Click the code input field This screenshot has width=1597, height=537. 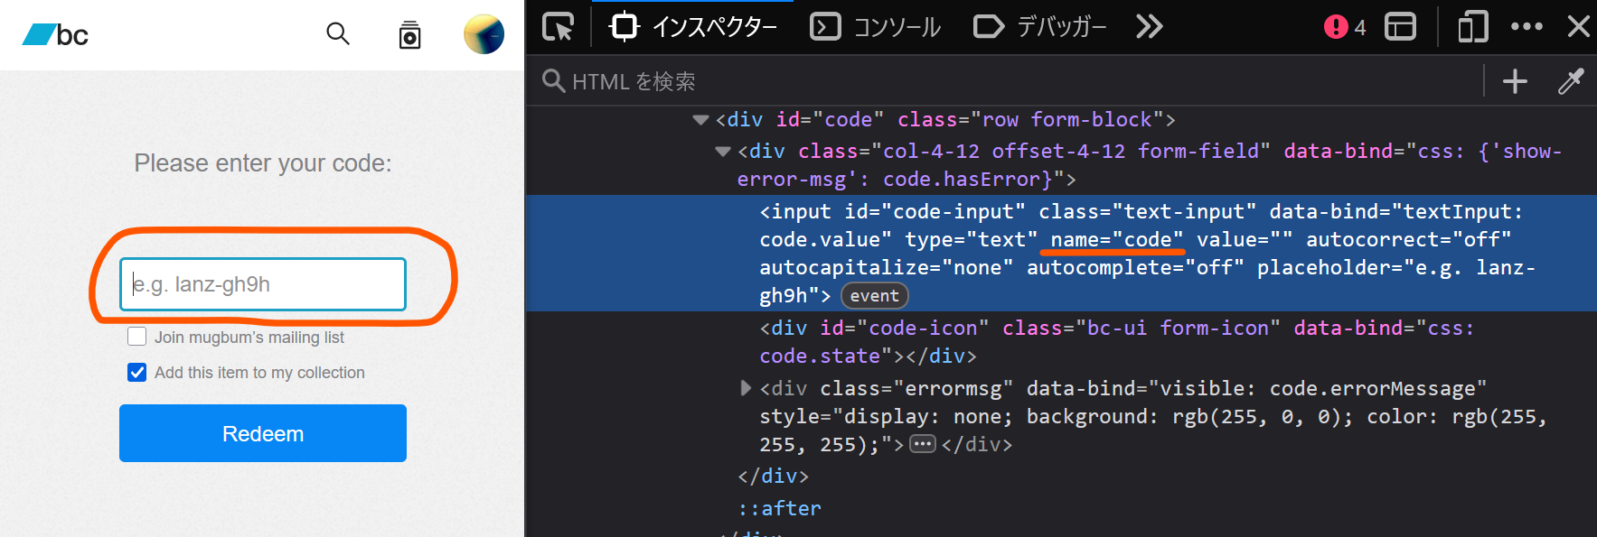(263, 284)
